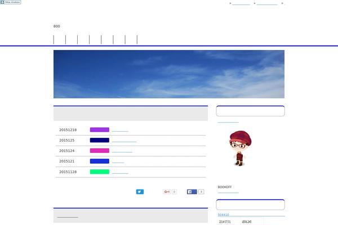This screenshot has height=225, width=338.
Task: Open the article link in the 20151128 row
Action: [x=120, y=172]
